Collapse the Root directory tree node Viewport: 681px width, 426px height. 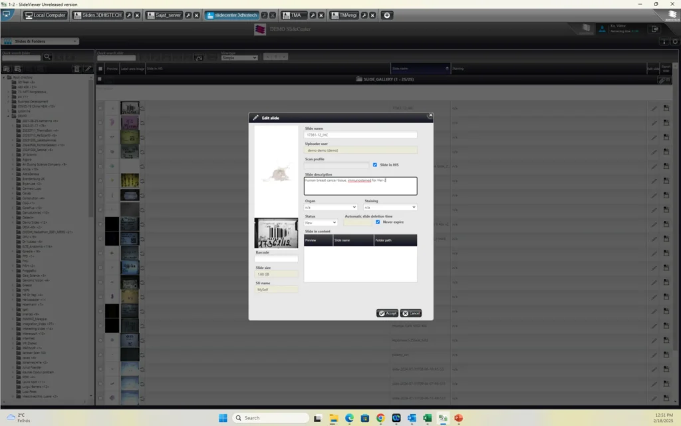pyautogui.click(x=4, y=77)
